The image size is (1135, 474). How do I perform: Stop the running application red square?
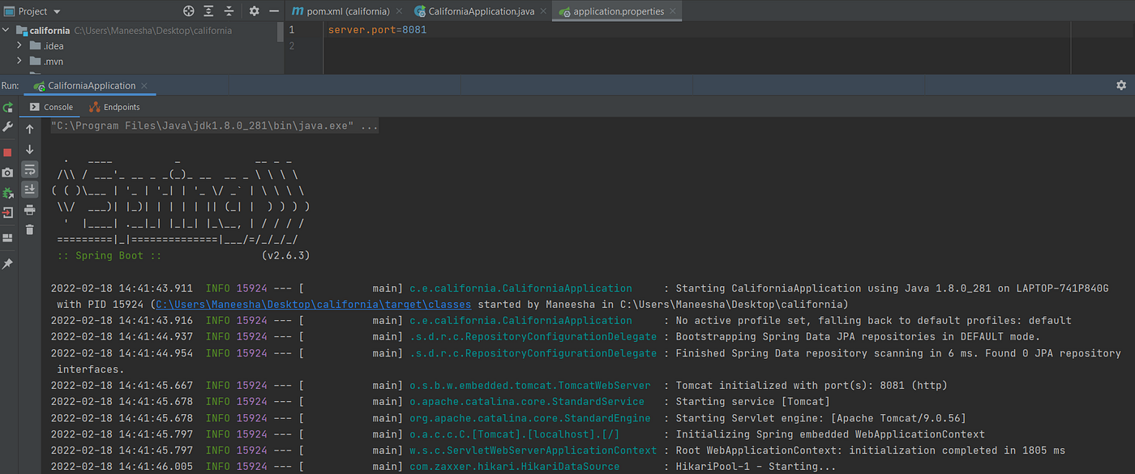click(7, 152)
